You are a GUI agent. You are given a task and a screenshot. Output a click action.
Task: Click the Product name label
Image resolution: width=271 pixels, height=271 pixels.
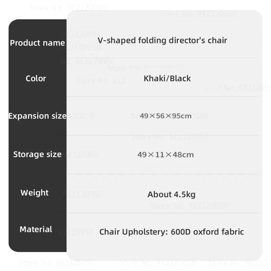pos(37,43)
